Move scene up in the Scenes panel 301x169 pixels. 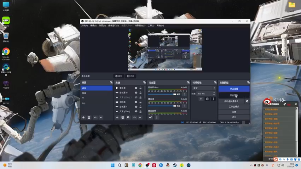[x=95, y=117]
